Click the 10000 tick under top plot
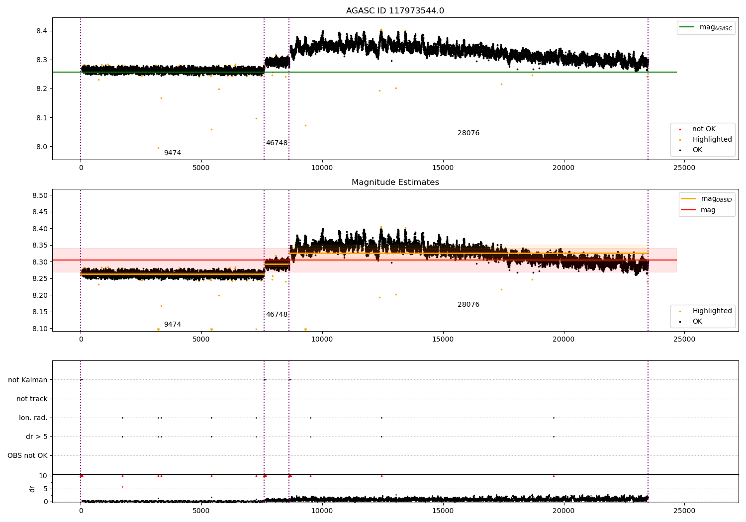The image size is (746, 522). point(322,168)
